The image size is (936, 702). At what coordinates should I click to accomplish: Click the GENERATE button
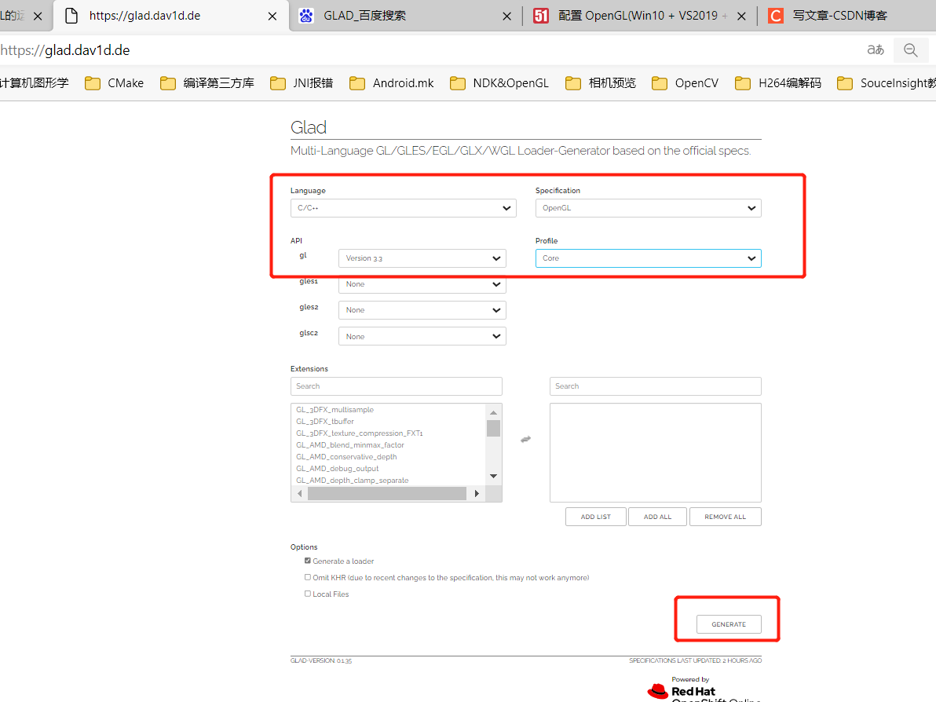pyautogui.click(x=729, y=624)
